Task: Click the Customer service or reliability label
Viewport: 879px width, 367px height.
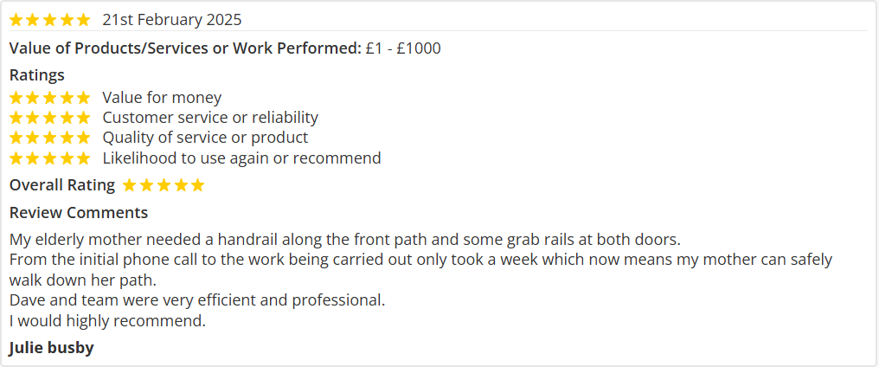Action: point(210,118)
